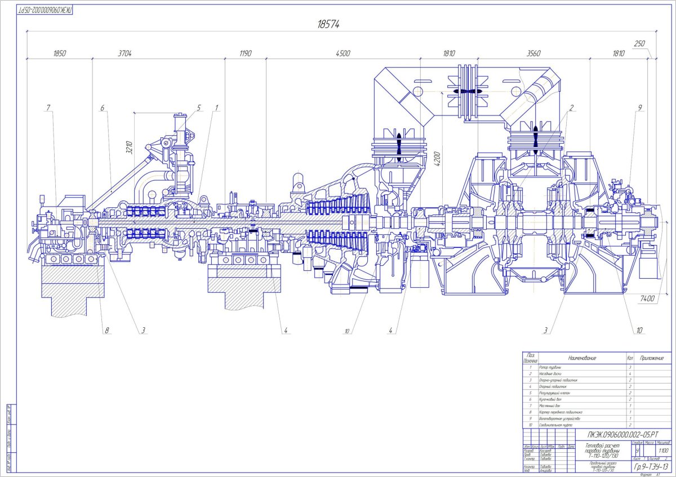
Task: Click position callout number 7
Action: [x=48, y=107]
